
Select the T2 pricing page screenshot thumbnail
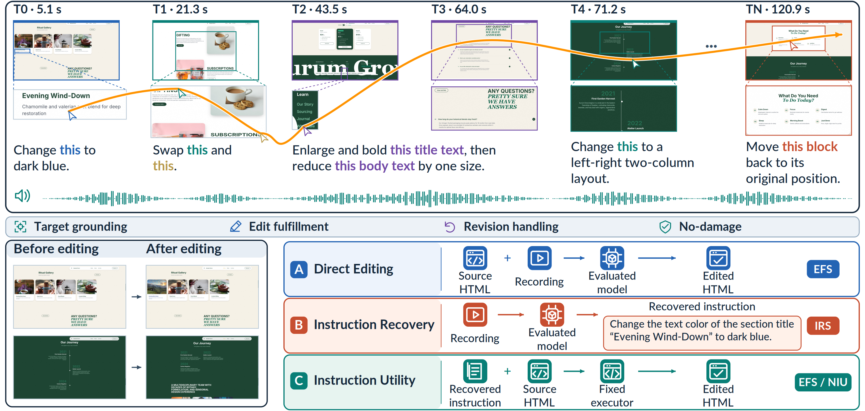pos(345,50)
